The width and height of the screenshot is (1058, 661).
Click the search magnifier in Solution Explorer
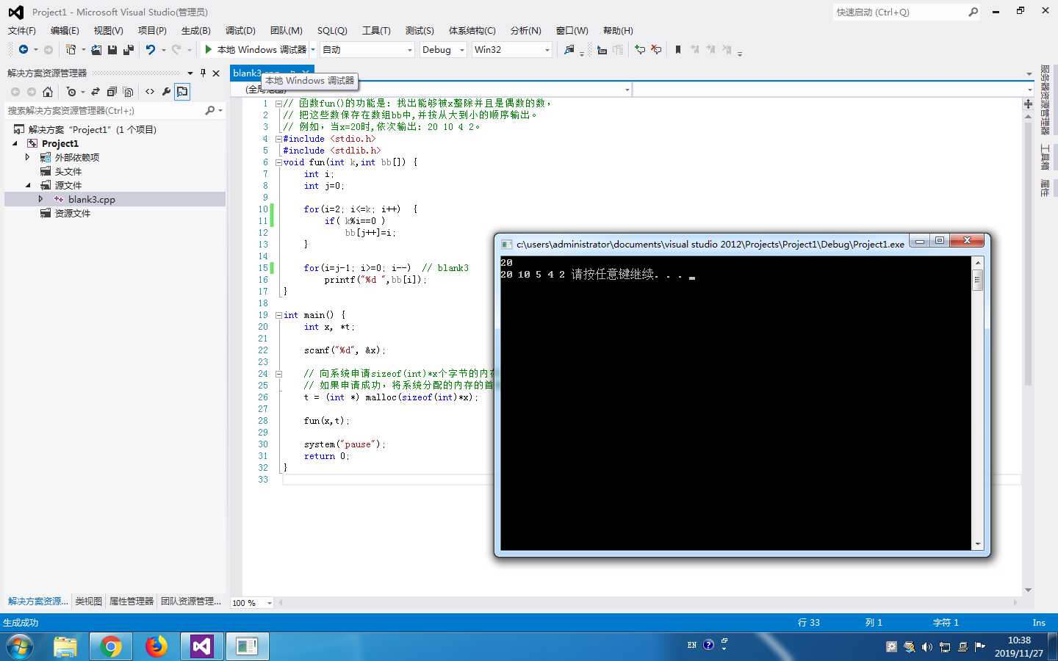210,110
